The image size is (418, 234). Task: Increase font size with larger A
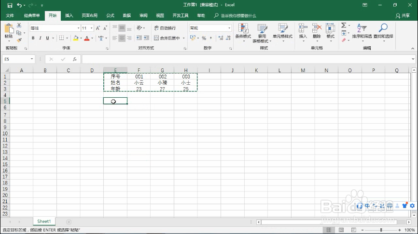[98, 28]
